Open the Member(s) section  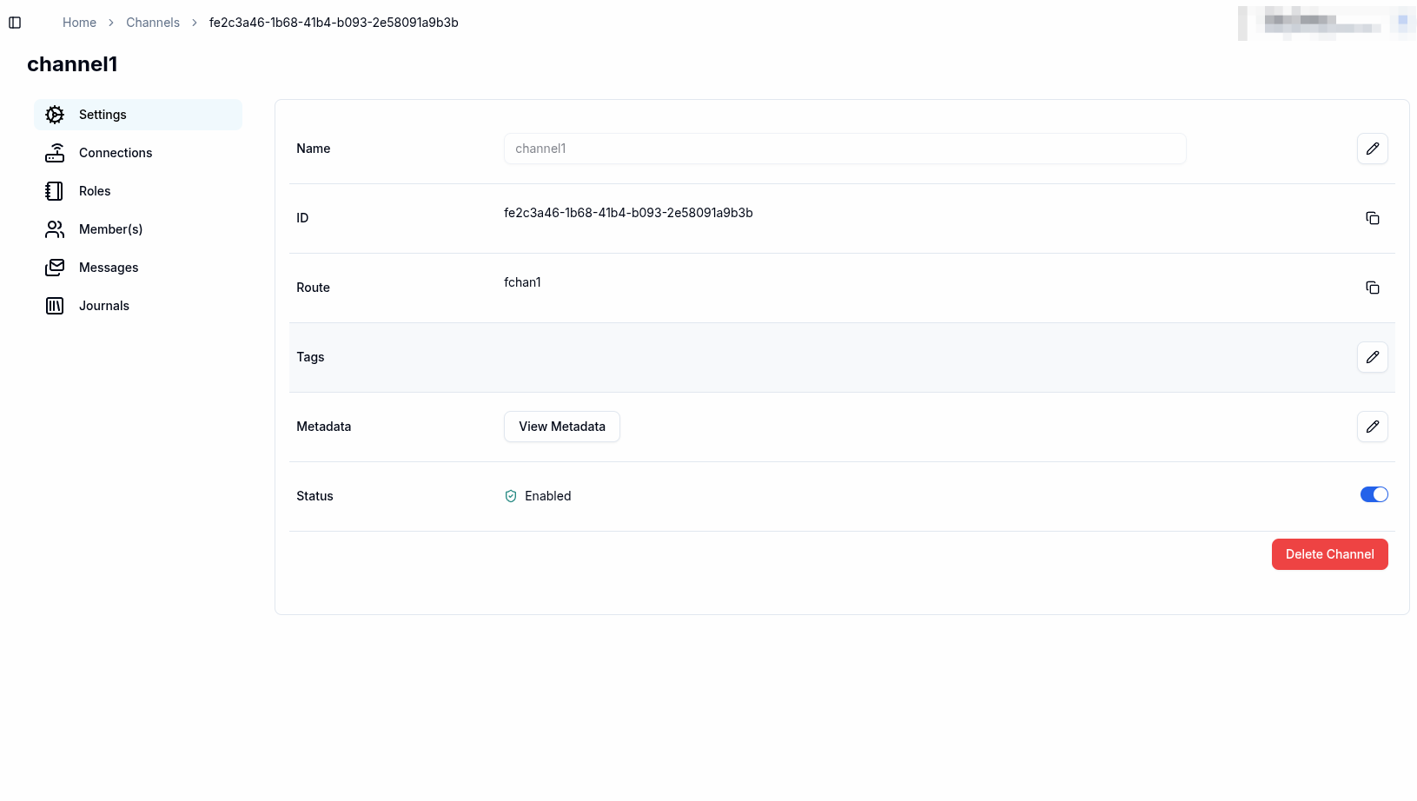click(110, 229)
